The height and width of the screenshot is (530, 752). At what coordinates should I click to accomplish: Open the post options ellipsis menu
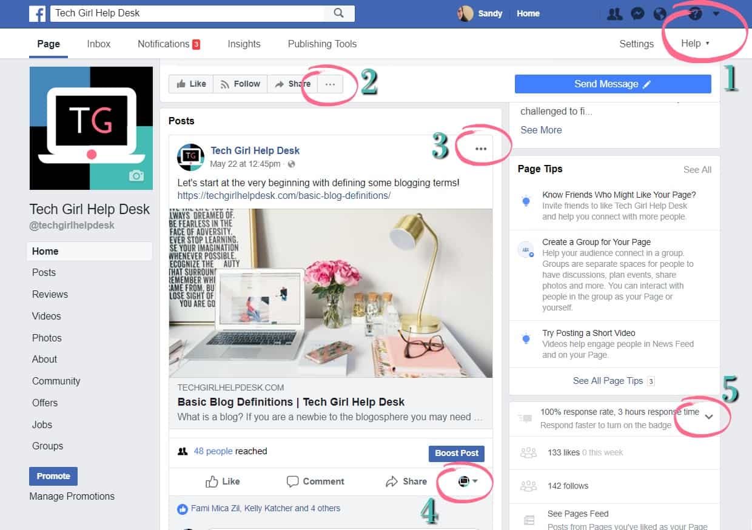pos(481,149)
